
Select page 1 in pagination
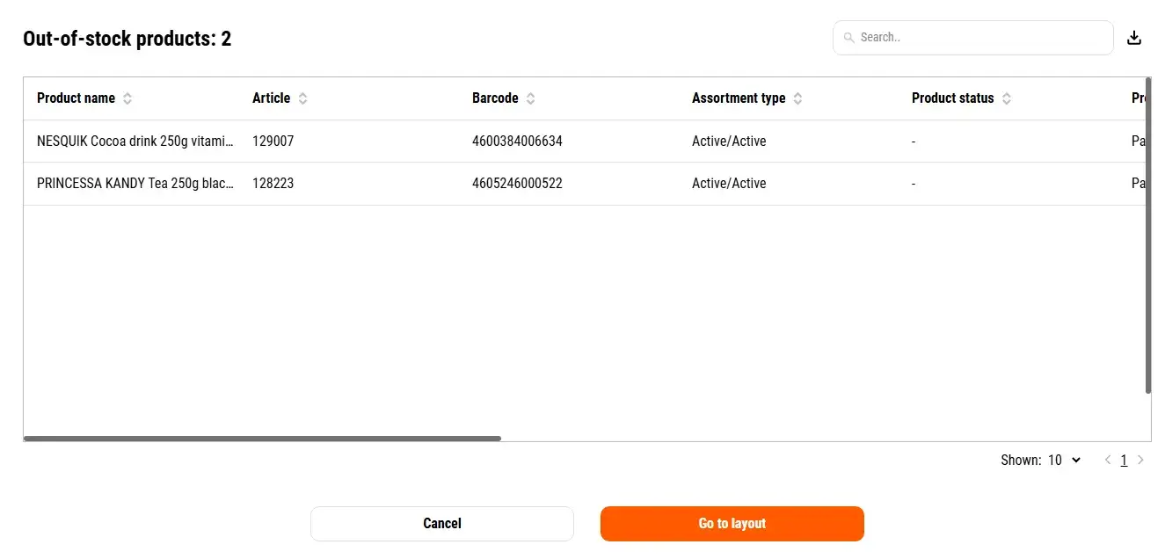pos(1124,460)
